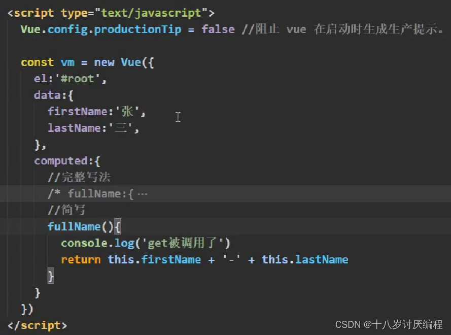The width and height of the screenshot is (451, 335).
Task: Click the computed:{ line
Action: pyautogui.click(x=67, y=161)
